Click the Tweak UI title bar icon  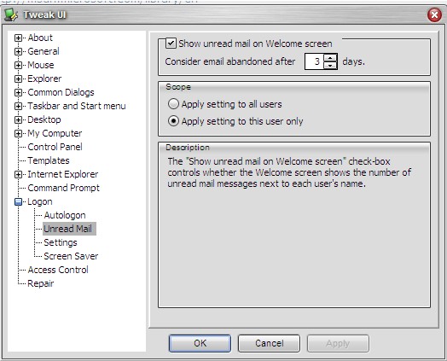11,15
